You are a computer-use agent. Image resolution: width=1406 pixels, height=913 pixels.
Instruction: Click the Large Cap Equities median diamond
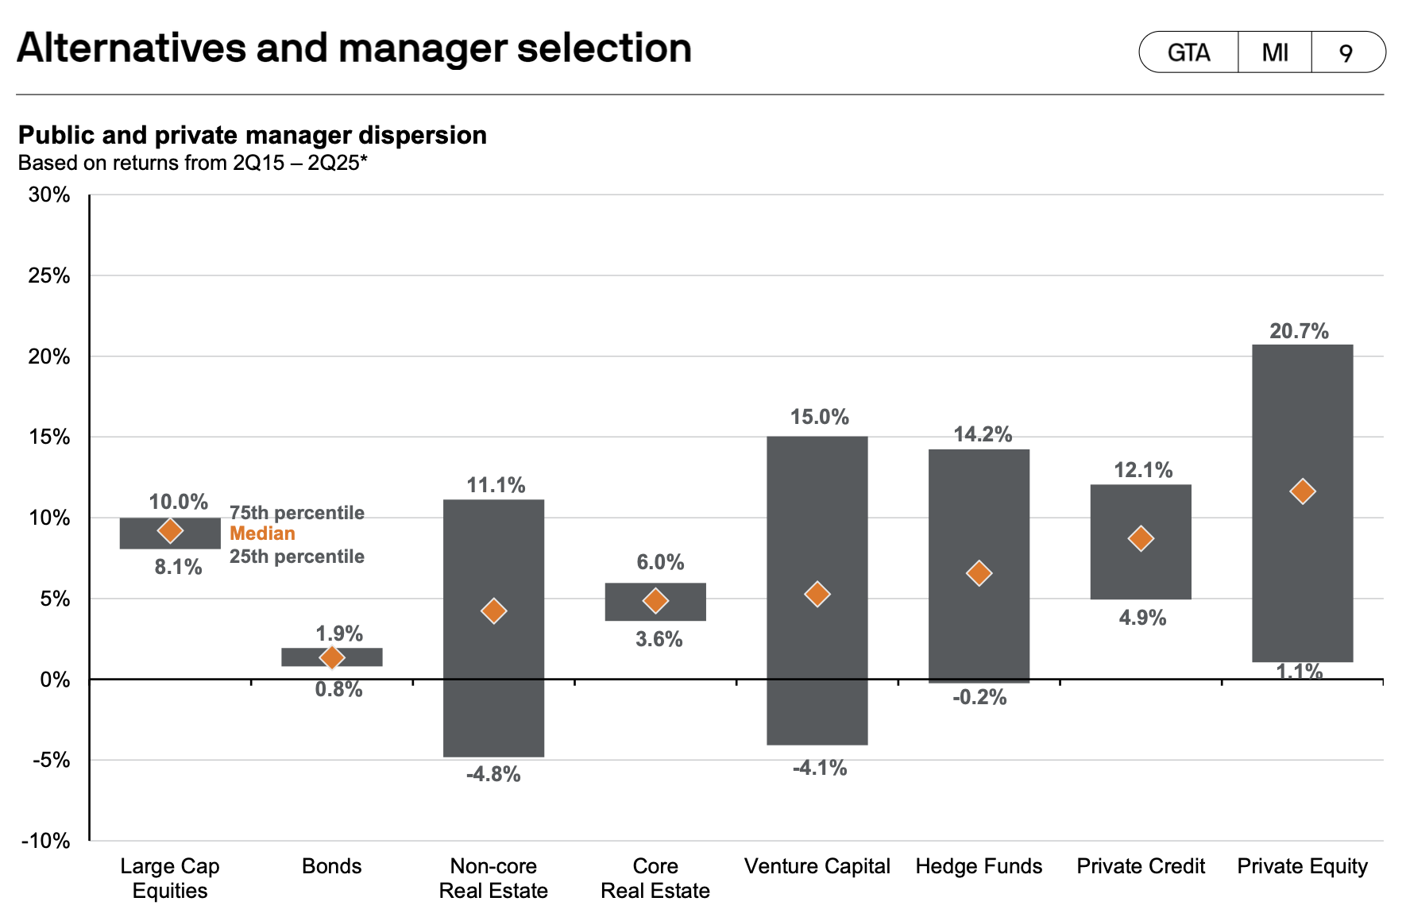(170, 530)
